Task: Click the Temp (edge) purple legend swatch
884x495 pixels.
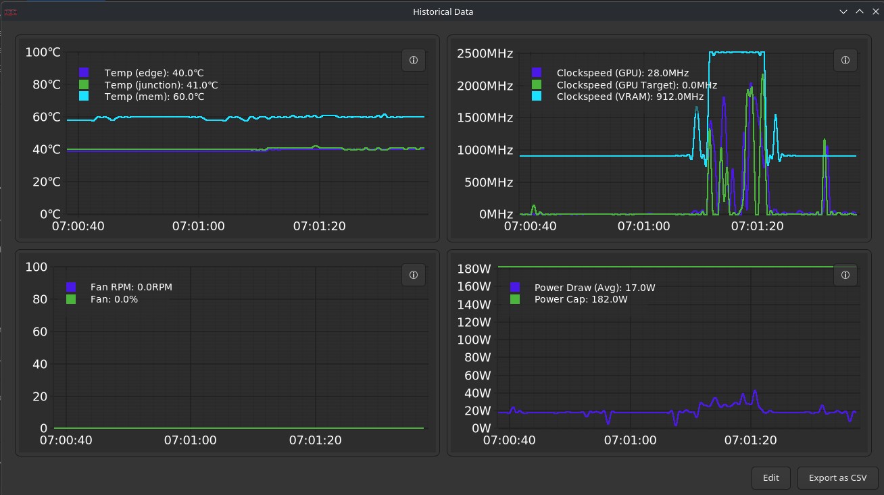Action: [x=84, y=72]
